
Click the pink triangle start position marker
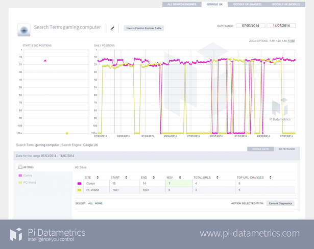[45, 60]
